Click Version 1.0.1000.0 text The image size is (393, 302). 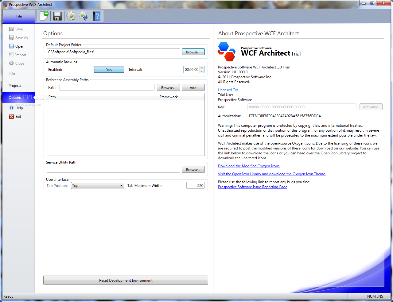coord(233,72)
